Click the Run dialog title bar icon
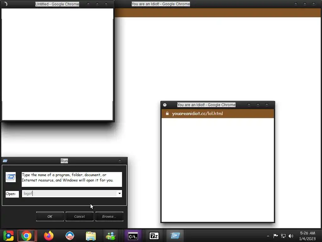This screenshot has height=242, width=322. (5, 161)
